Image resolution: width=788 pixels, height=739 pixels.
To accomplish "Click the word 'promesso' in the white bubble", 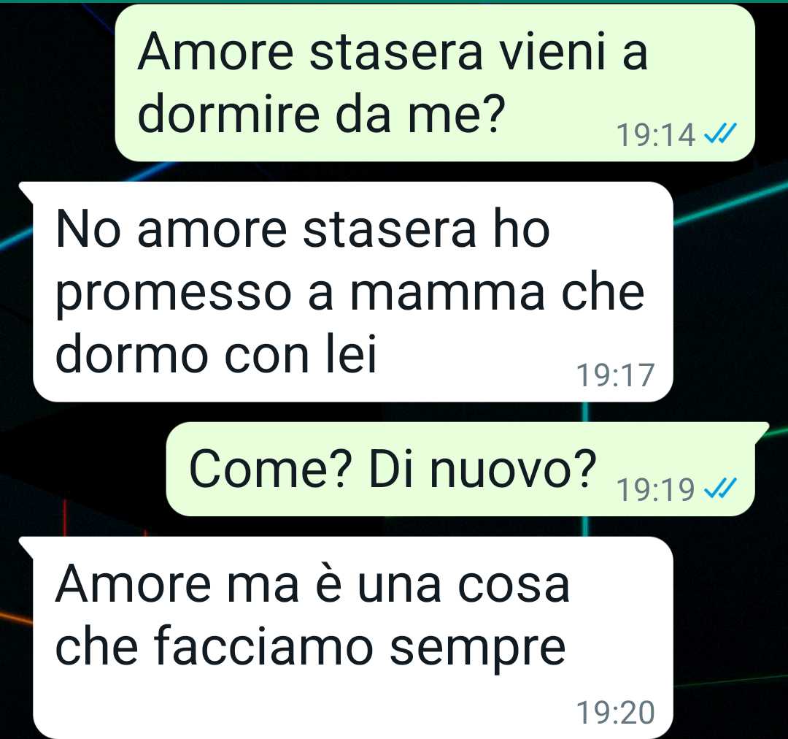I will pos(174,296).
